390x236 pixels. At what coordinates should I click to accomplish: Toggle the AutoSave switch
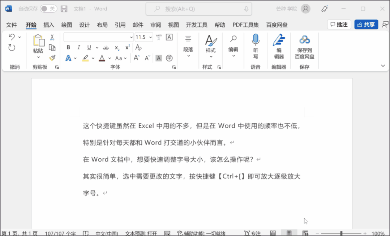(48, 9)
